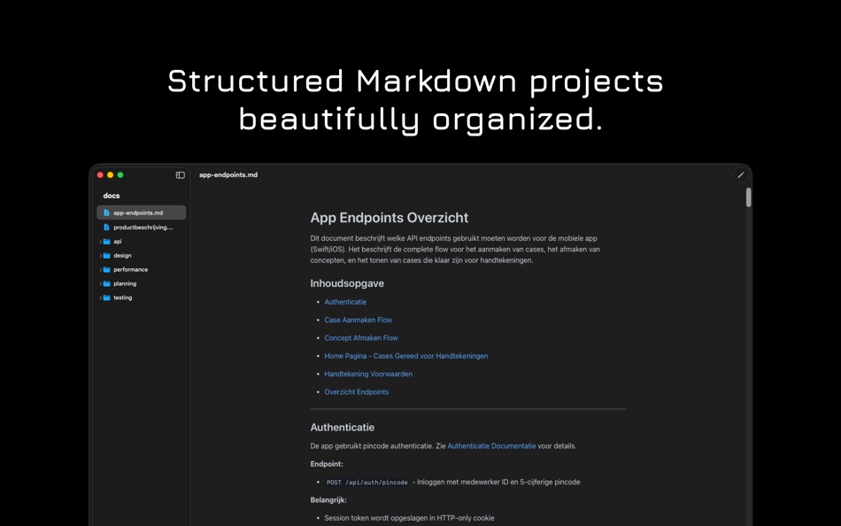The image size is (841, 526).
Task: Open the Authenticatie link in Inhoudsopgave
Action: tap(345, 301)
